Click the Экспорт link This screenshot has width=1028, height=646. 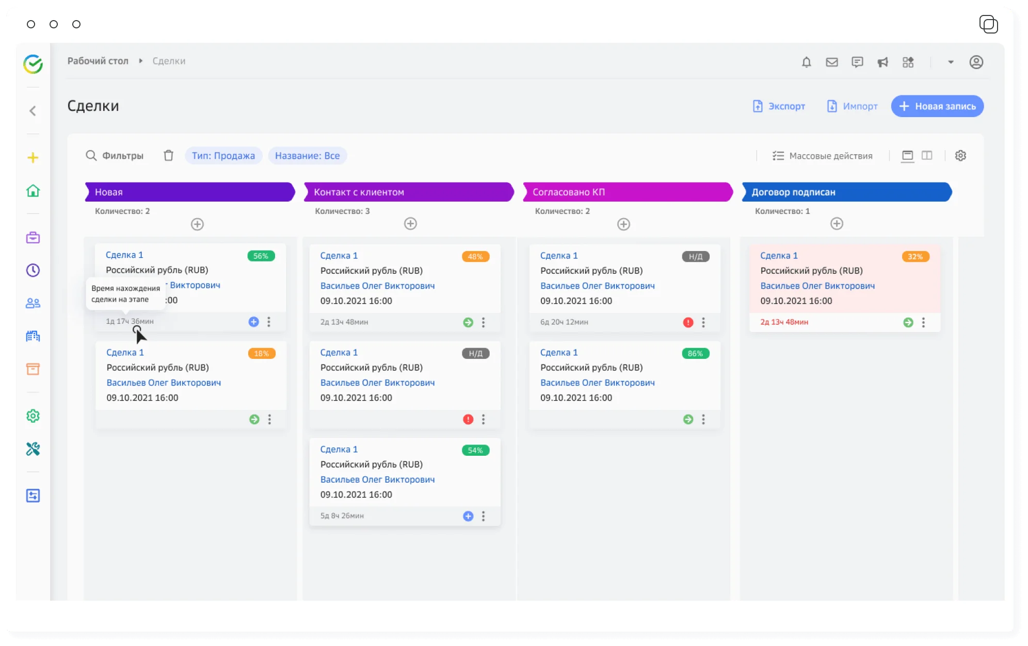pyautogui.click(x=779, y=106)
